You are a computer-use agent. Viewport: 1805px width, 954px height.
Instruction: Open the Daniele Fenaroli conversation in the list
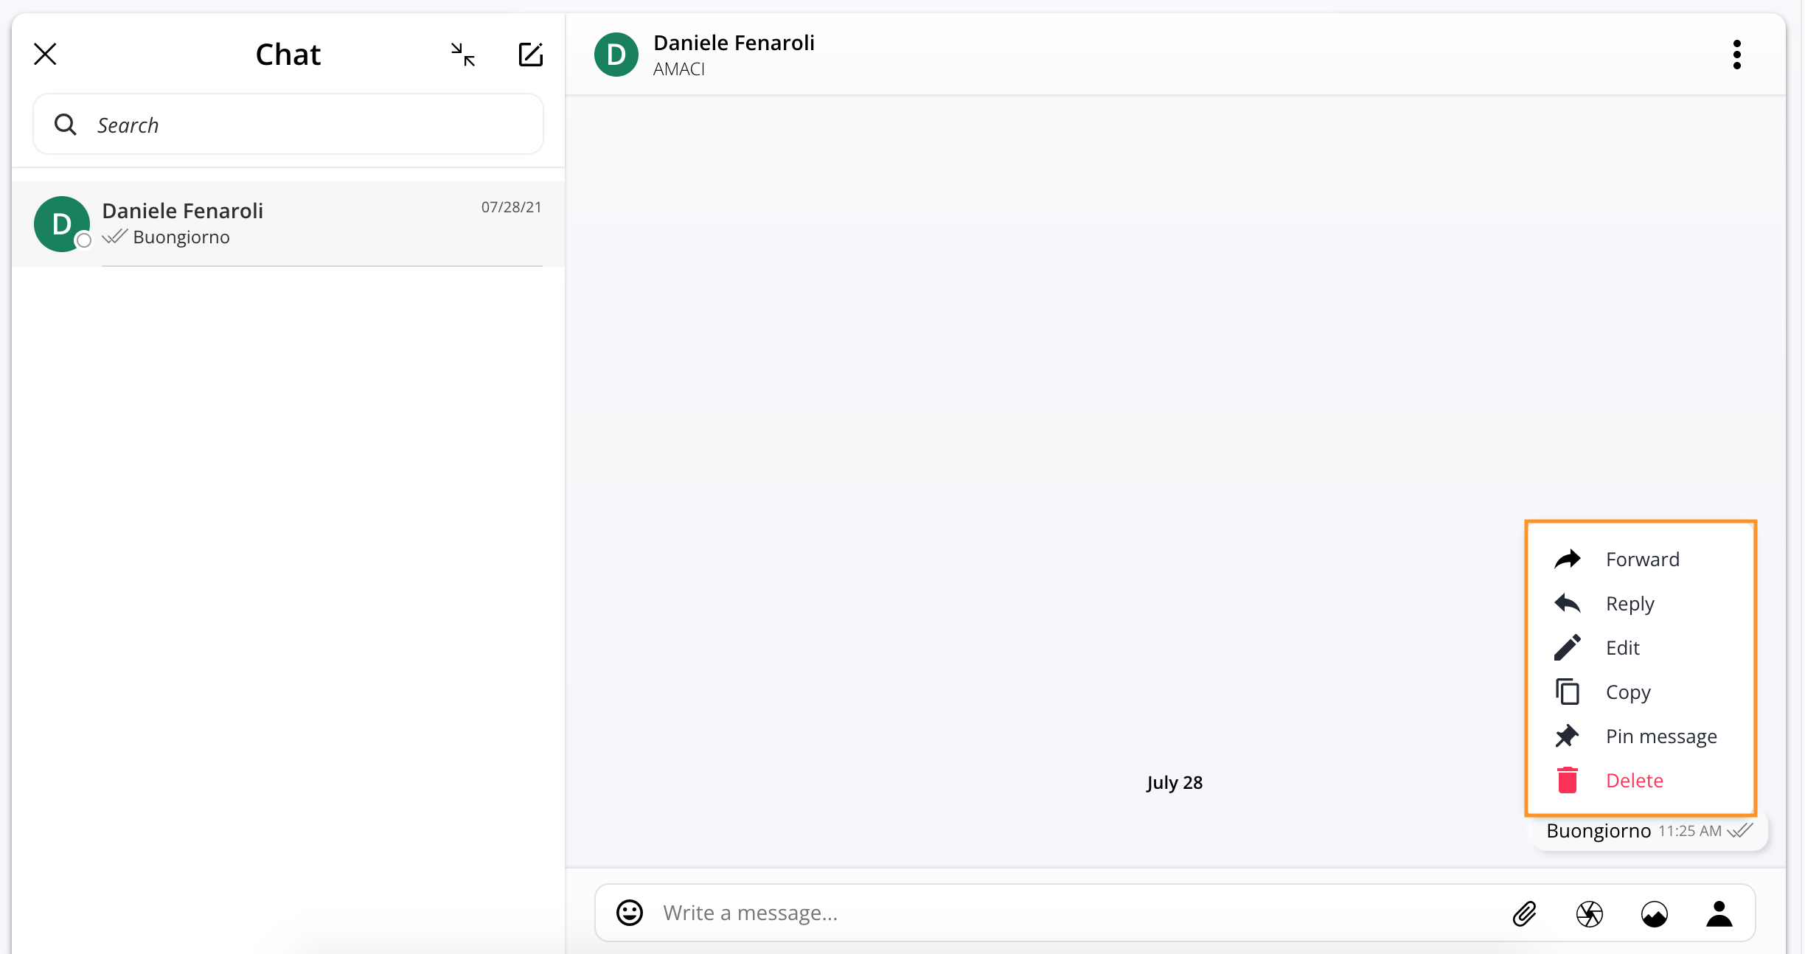click(288, 223)
